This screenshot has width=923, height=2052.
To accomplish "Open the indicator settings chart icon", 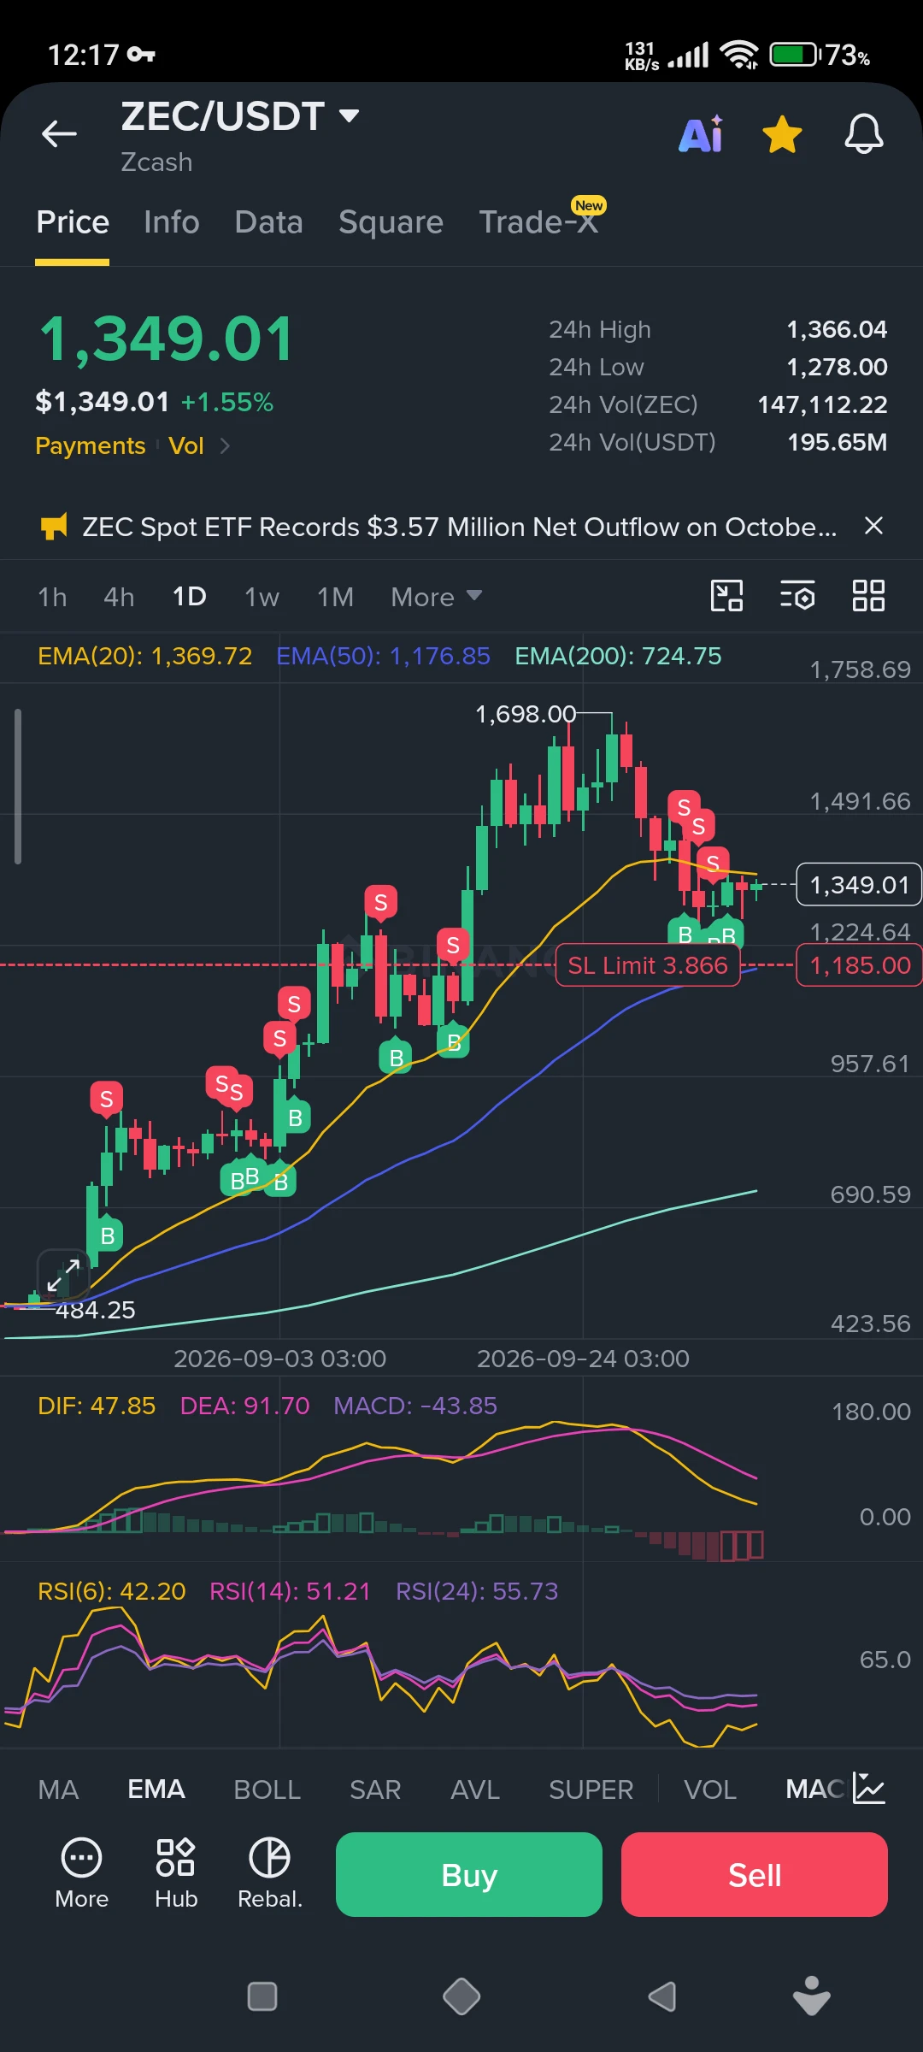I will point(868,1788).
